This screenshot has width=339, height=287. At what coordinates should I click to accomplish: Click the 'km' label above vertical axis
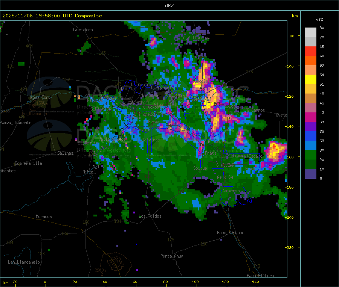click(295, 16)
